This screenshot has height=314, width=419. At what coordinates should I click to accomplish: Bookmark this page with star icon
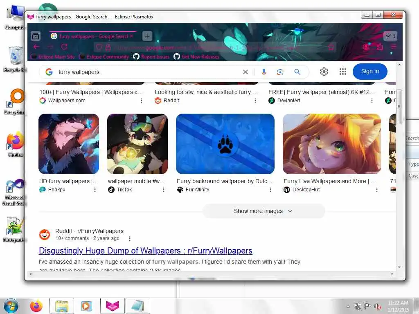click(331, 47)
